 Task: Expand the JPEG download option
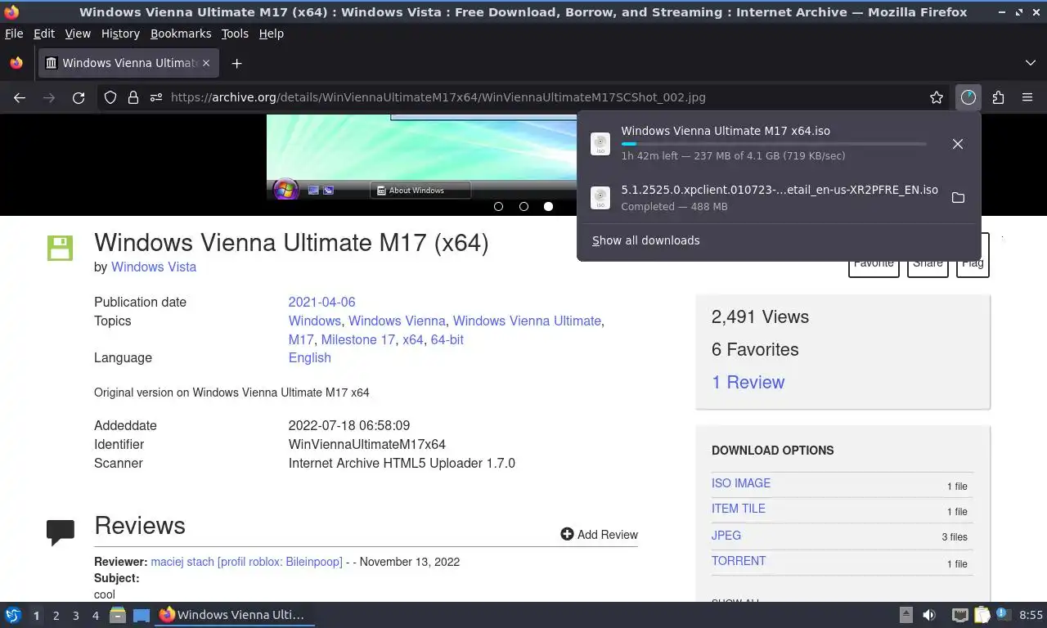[x=726, y=536]
